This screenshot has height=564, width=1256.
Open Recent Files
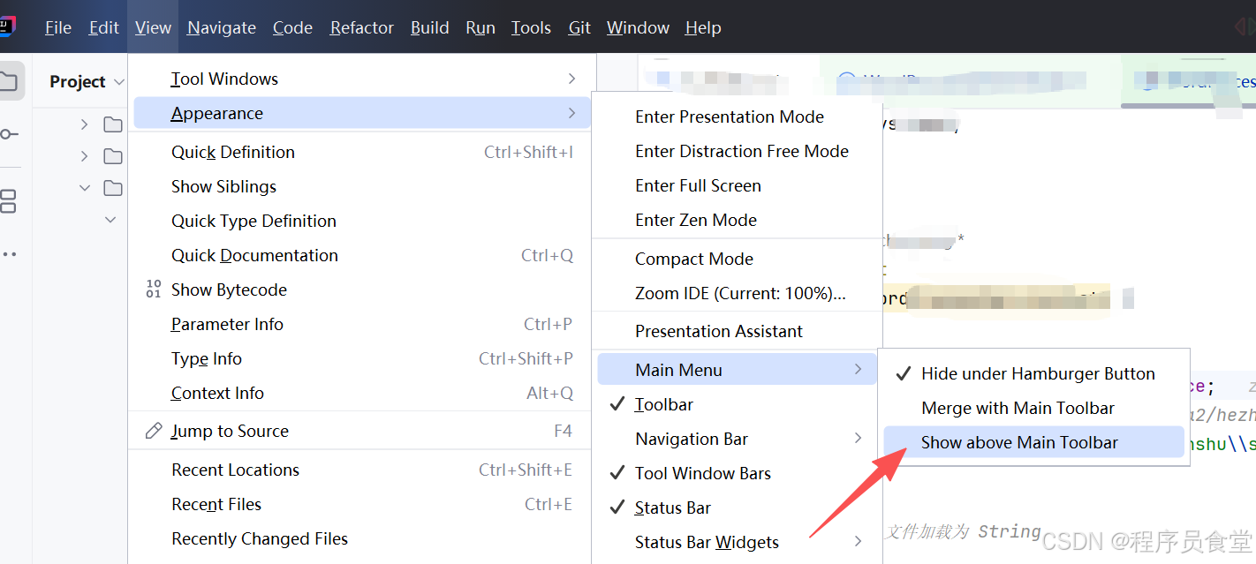pyautogui.click(x=362, y=504)
